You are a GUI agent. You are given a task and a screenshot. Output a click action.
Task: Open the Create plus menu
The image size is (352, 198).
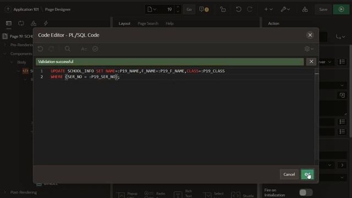pyautogui.click(x=268, y=9)
